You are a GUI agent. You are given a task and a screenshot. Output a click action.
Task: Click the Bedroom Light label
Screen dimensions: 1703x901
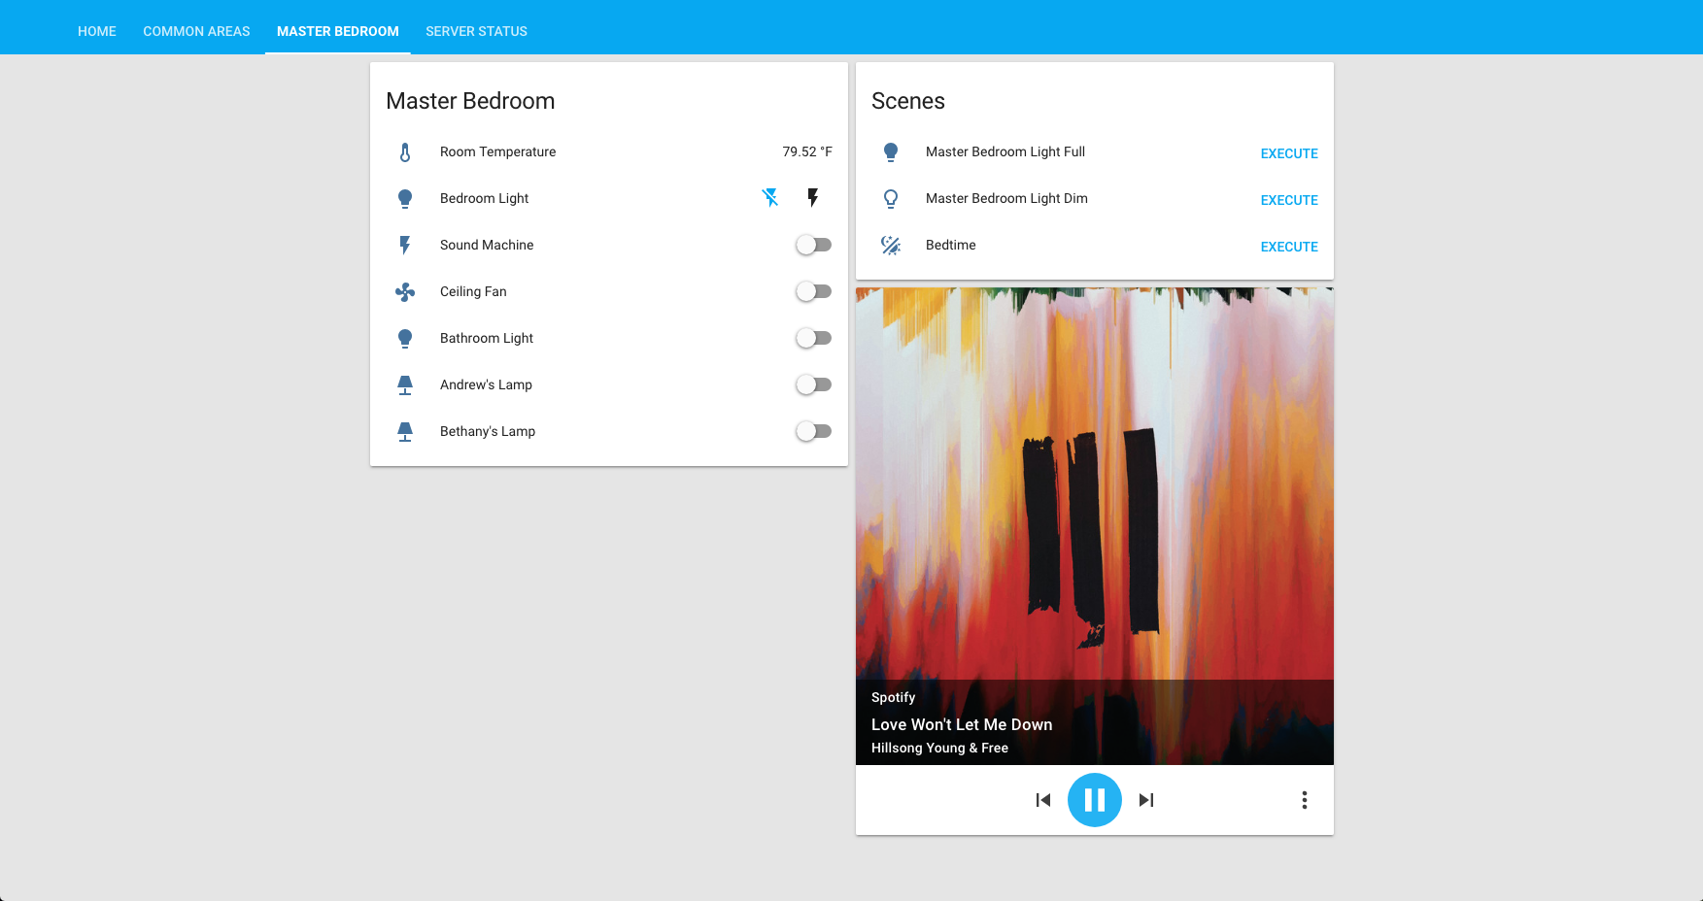pyautogui.click(x=485, y=198)
